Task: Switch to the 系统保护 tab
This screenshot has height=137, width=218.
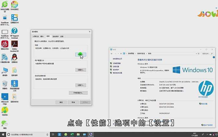Action: [55, 37]
